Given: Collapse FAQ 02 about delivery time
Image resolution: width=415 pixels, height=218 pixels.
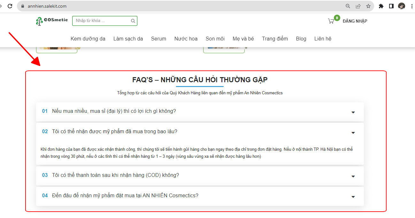Looking at the screenshot, I should [353, 133].
